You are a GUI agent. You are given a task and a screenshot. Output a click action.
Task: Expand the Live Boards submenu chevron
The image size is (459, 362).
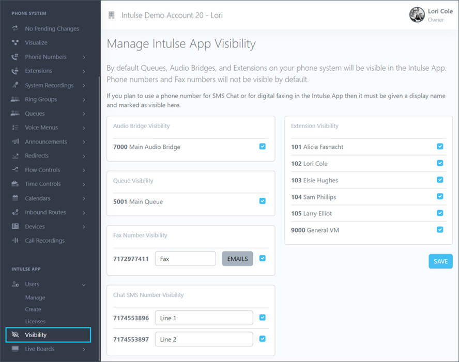click(84, 349)
